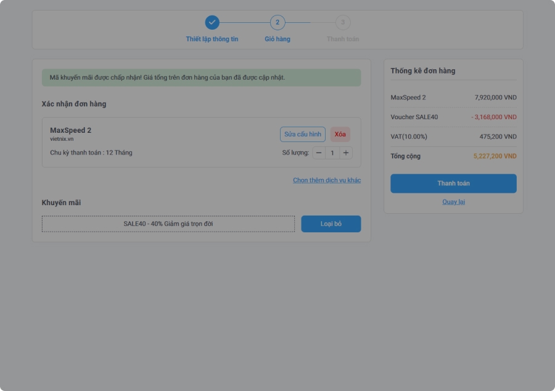
Task: Click the SALE40 promo code box
Action: (168, 224)
